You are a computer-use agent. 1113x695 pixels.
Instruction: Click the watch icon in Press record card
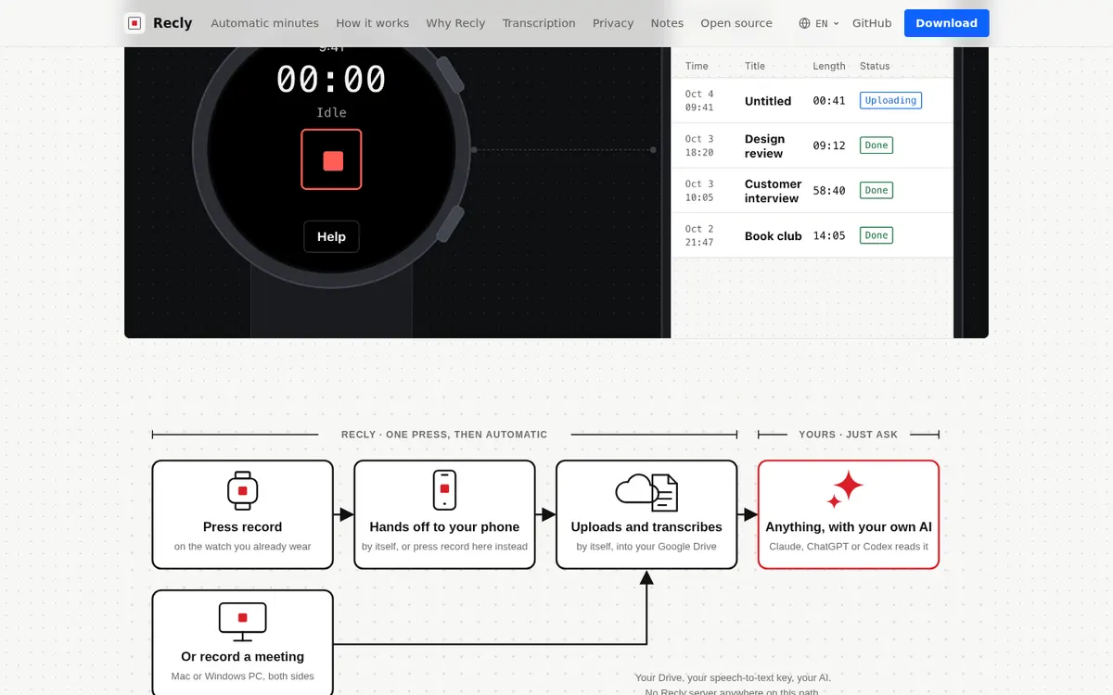tap(242, 490)
